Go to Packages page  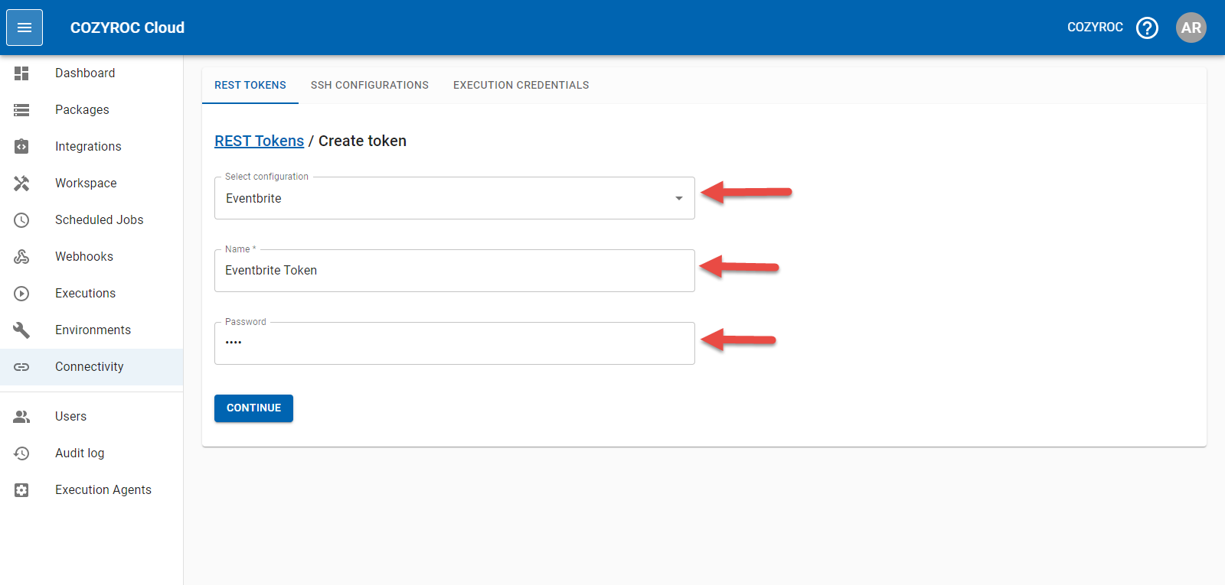(92, 110)
